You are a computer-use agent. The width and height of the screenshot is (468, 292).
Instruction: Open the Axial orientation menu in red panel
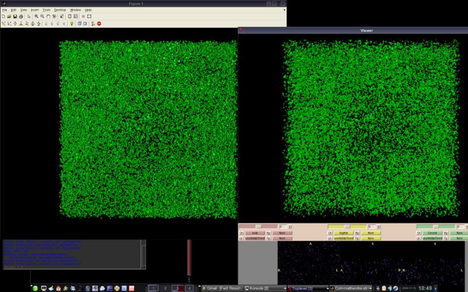(255, 233)
